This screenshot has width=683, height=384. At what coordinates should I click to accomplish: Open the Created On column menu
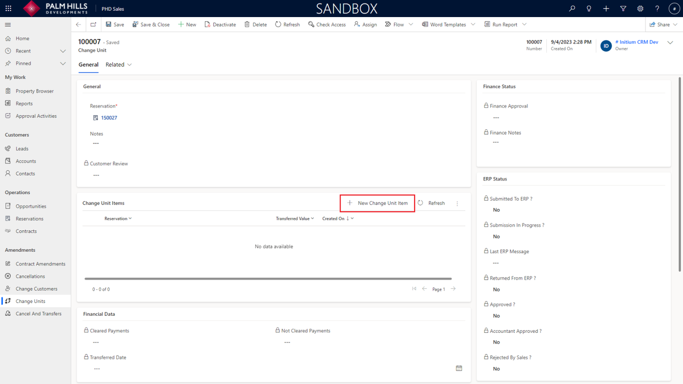pos(338,219)
